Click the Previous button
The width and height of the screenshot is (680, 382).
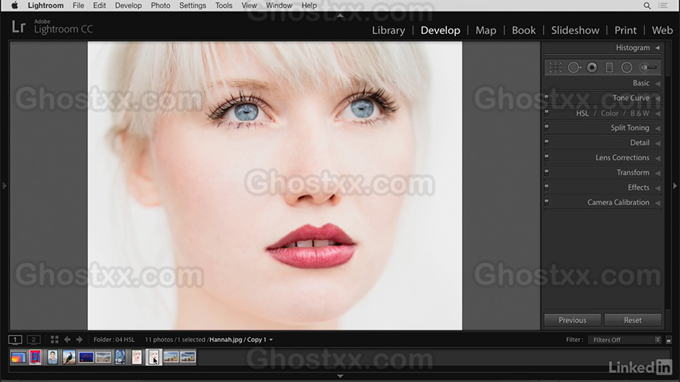573,320
